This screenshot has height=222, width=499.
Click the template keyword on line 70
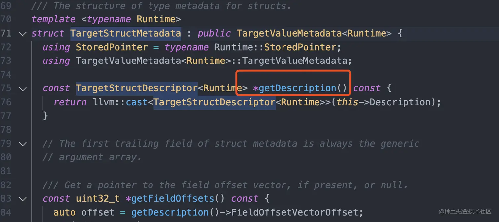pos(53,19)
